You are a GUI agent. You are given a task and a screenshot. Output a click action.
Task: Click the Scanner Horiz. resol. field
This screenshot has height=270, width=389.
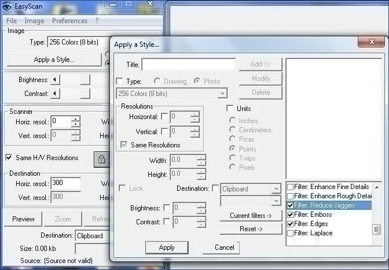[61, 121]
